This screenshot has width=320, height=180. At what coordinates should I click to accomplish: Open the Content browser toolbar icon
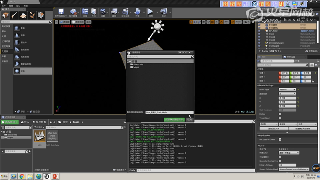[85, 12]
